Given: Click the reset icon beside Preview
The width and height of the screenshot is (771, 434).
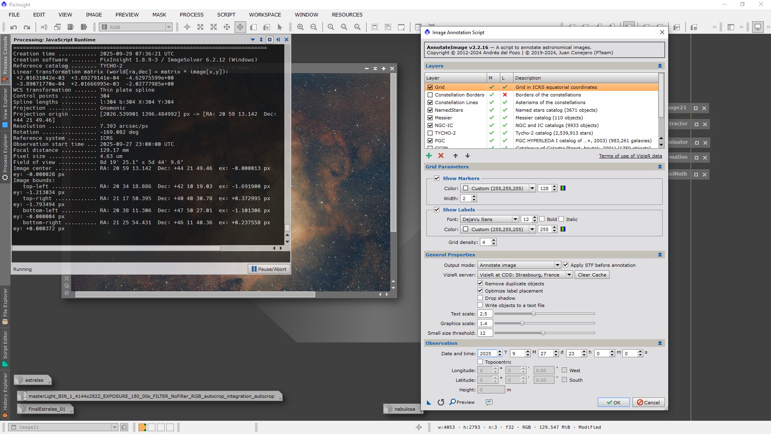Looking at the screenshot, I should [441, 402].
